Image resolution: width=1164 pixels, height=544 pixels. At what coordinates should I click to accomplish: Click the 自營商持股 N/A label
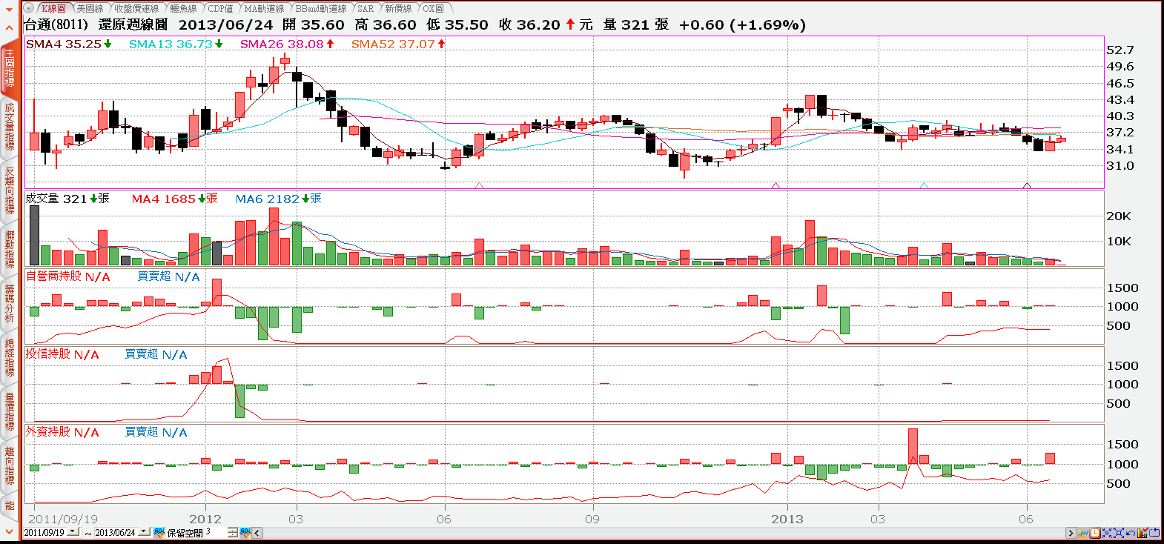click(67, 276)
